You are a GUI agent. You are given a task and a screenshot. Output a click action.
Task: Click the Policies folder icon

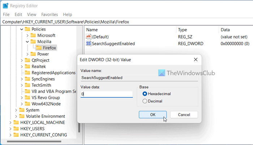[x=27, y=29]
